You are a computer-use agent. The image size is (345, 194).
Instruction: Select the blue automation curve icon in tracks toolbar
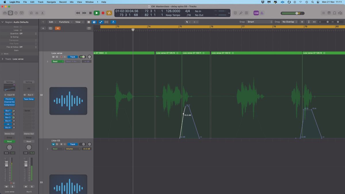[x=101, y=22]
